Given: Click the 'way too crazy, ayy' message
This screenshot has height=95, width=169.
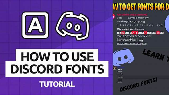Looking at the screenshot, I should tap(138, 18).
